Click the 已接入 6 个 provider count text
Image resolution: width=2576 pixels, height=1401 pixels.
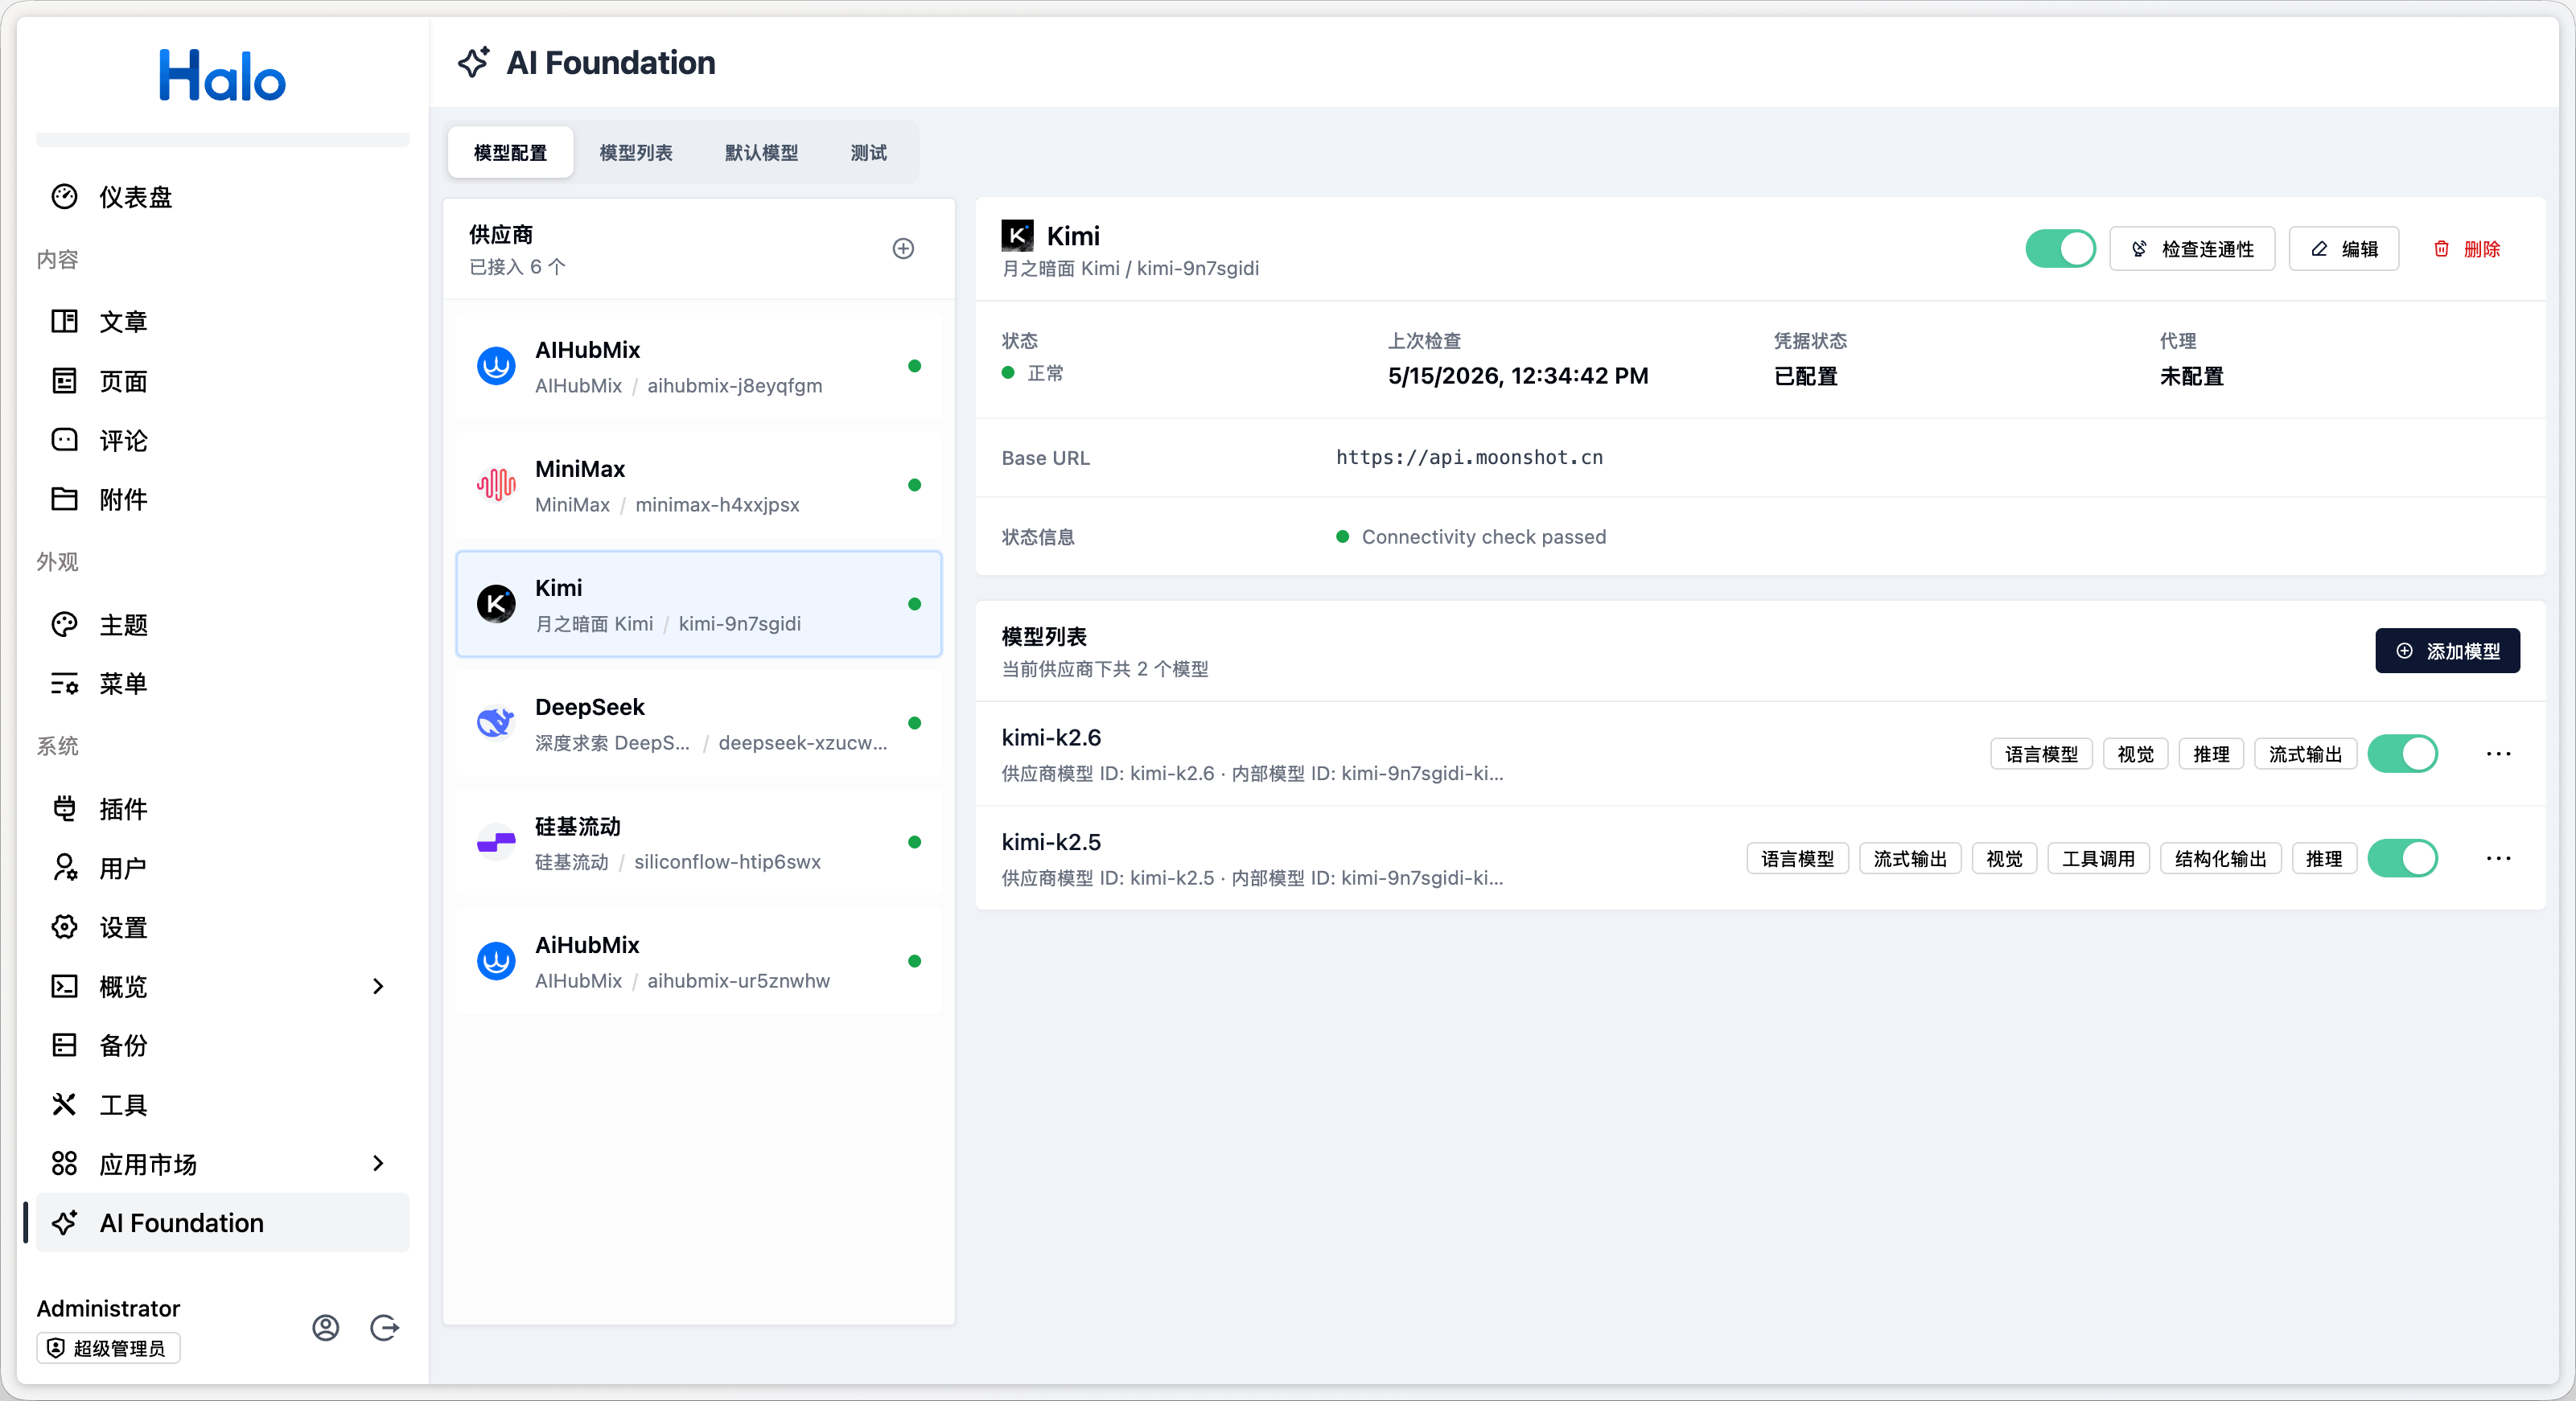click(x=517, y=267)
